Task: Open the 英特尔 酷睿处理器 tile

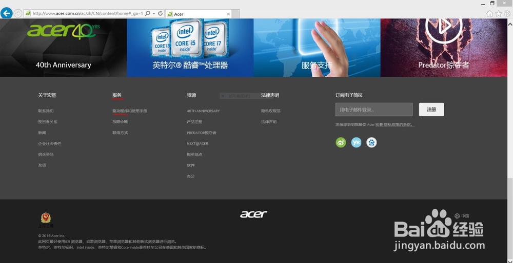Action: click(190, 48)
